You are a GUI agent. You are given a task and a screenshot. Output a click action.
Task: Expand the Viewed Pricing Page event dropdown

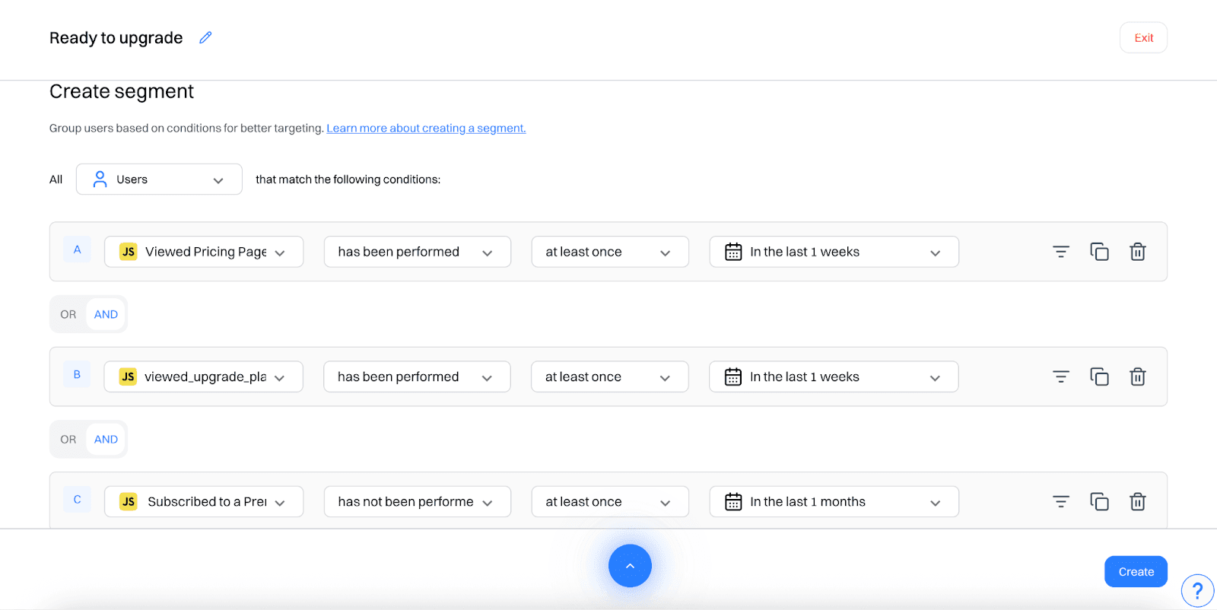(x=204, y=252)
